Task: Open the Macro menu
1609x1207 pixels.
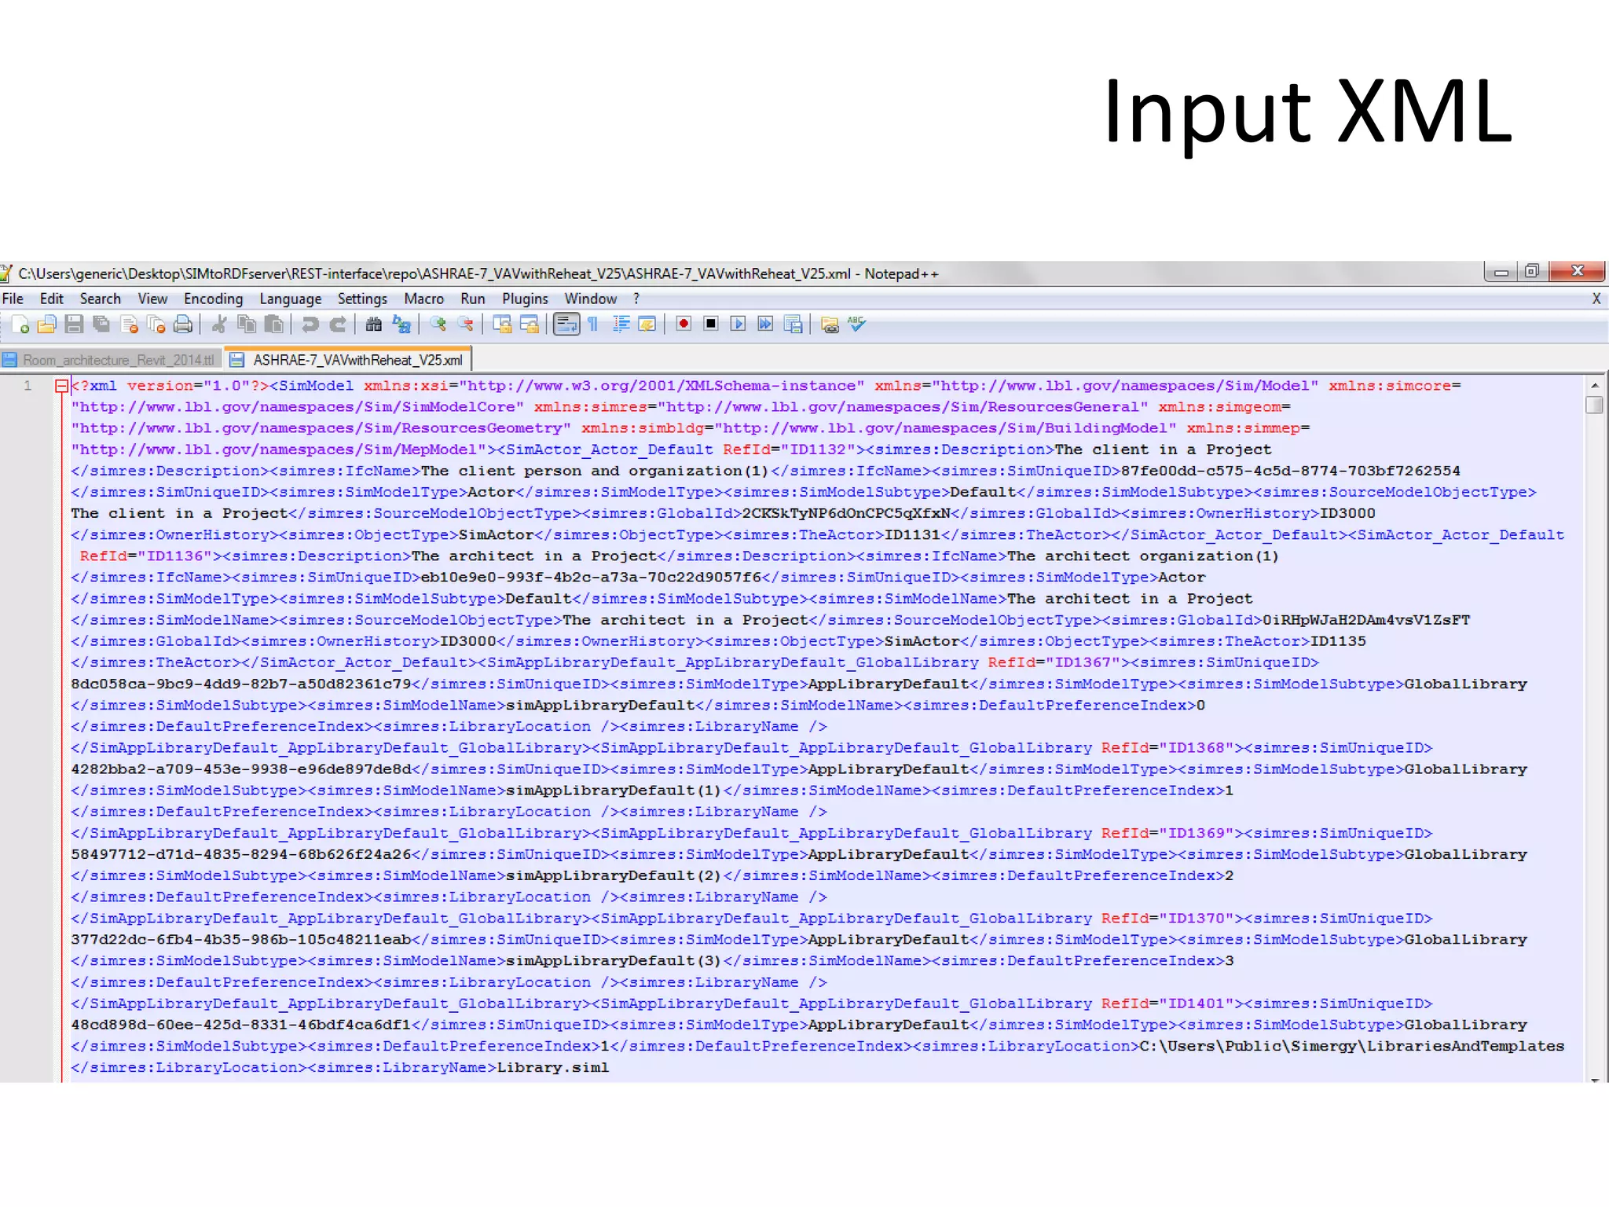Action: 423,299
